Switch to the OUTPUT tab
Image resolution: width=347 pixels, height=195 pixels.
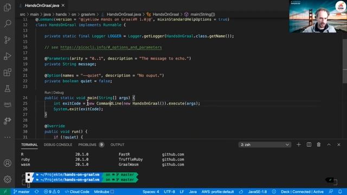(x=117, y=145)
